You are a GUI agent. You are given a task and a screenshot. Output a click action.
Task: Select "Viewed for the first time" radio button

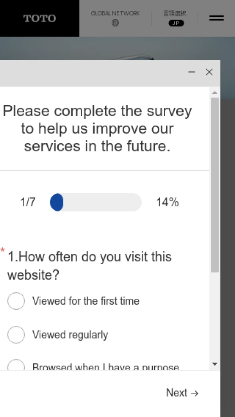[x=16, y=301]
